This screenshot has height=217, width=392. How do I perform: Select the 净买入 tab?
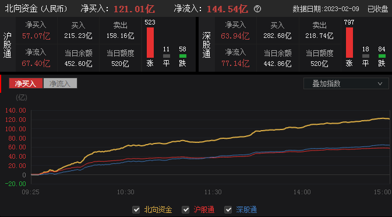coord(26,83)
